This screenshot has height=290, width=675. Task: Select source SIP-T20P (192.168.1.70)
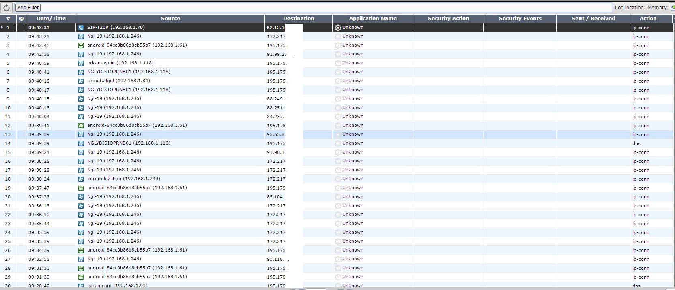[116, 28]
